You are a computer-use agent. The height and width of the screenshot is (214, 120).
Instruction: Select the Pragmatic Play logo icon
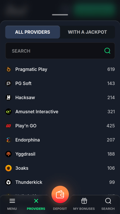coord(8,69)
